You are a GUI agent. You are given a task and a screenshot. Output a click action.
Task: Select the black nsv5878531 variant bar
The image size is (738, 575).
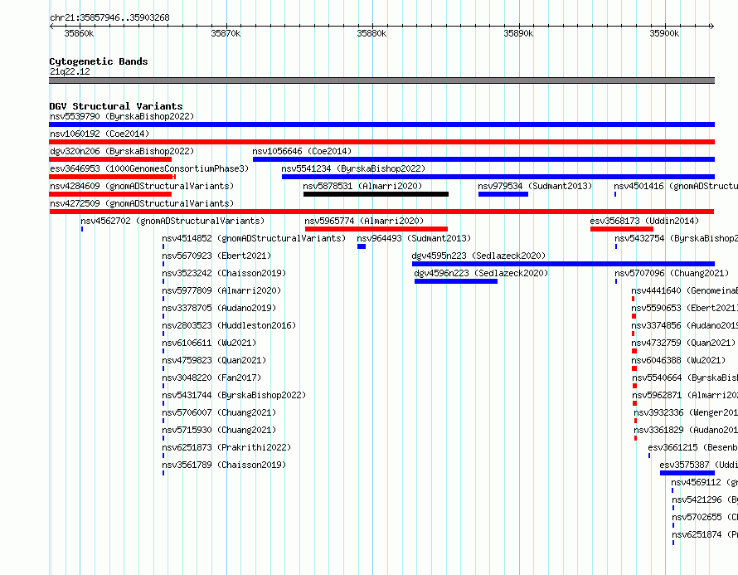coord(376,194)
